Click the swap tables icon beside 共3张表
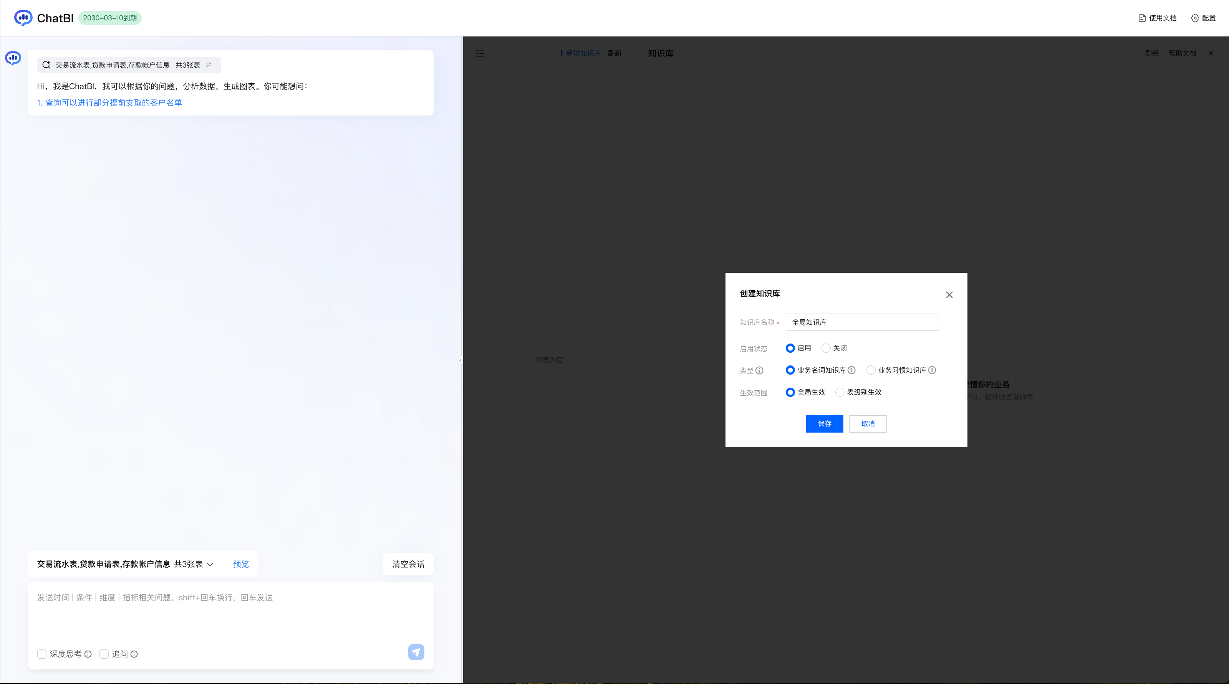 pos(209,65)
